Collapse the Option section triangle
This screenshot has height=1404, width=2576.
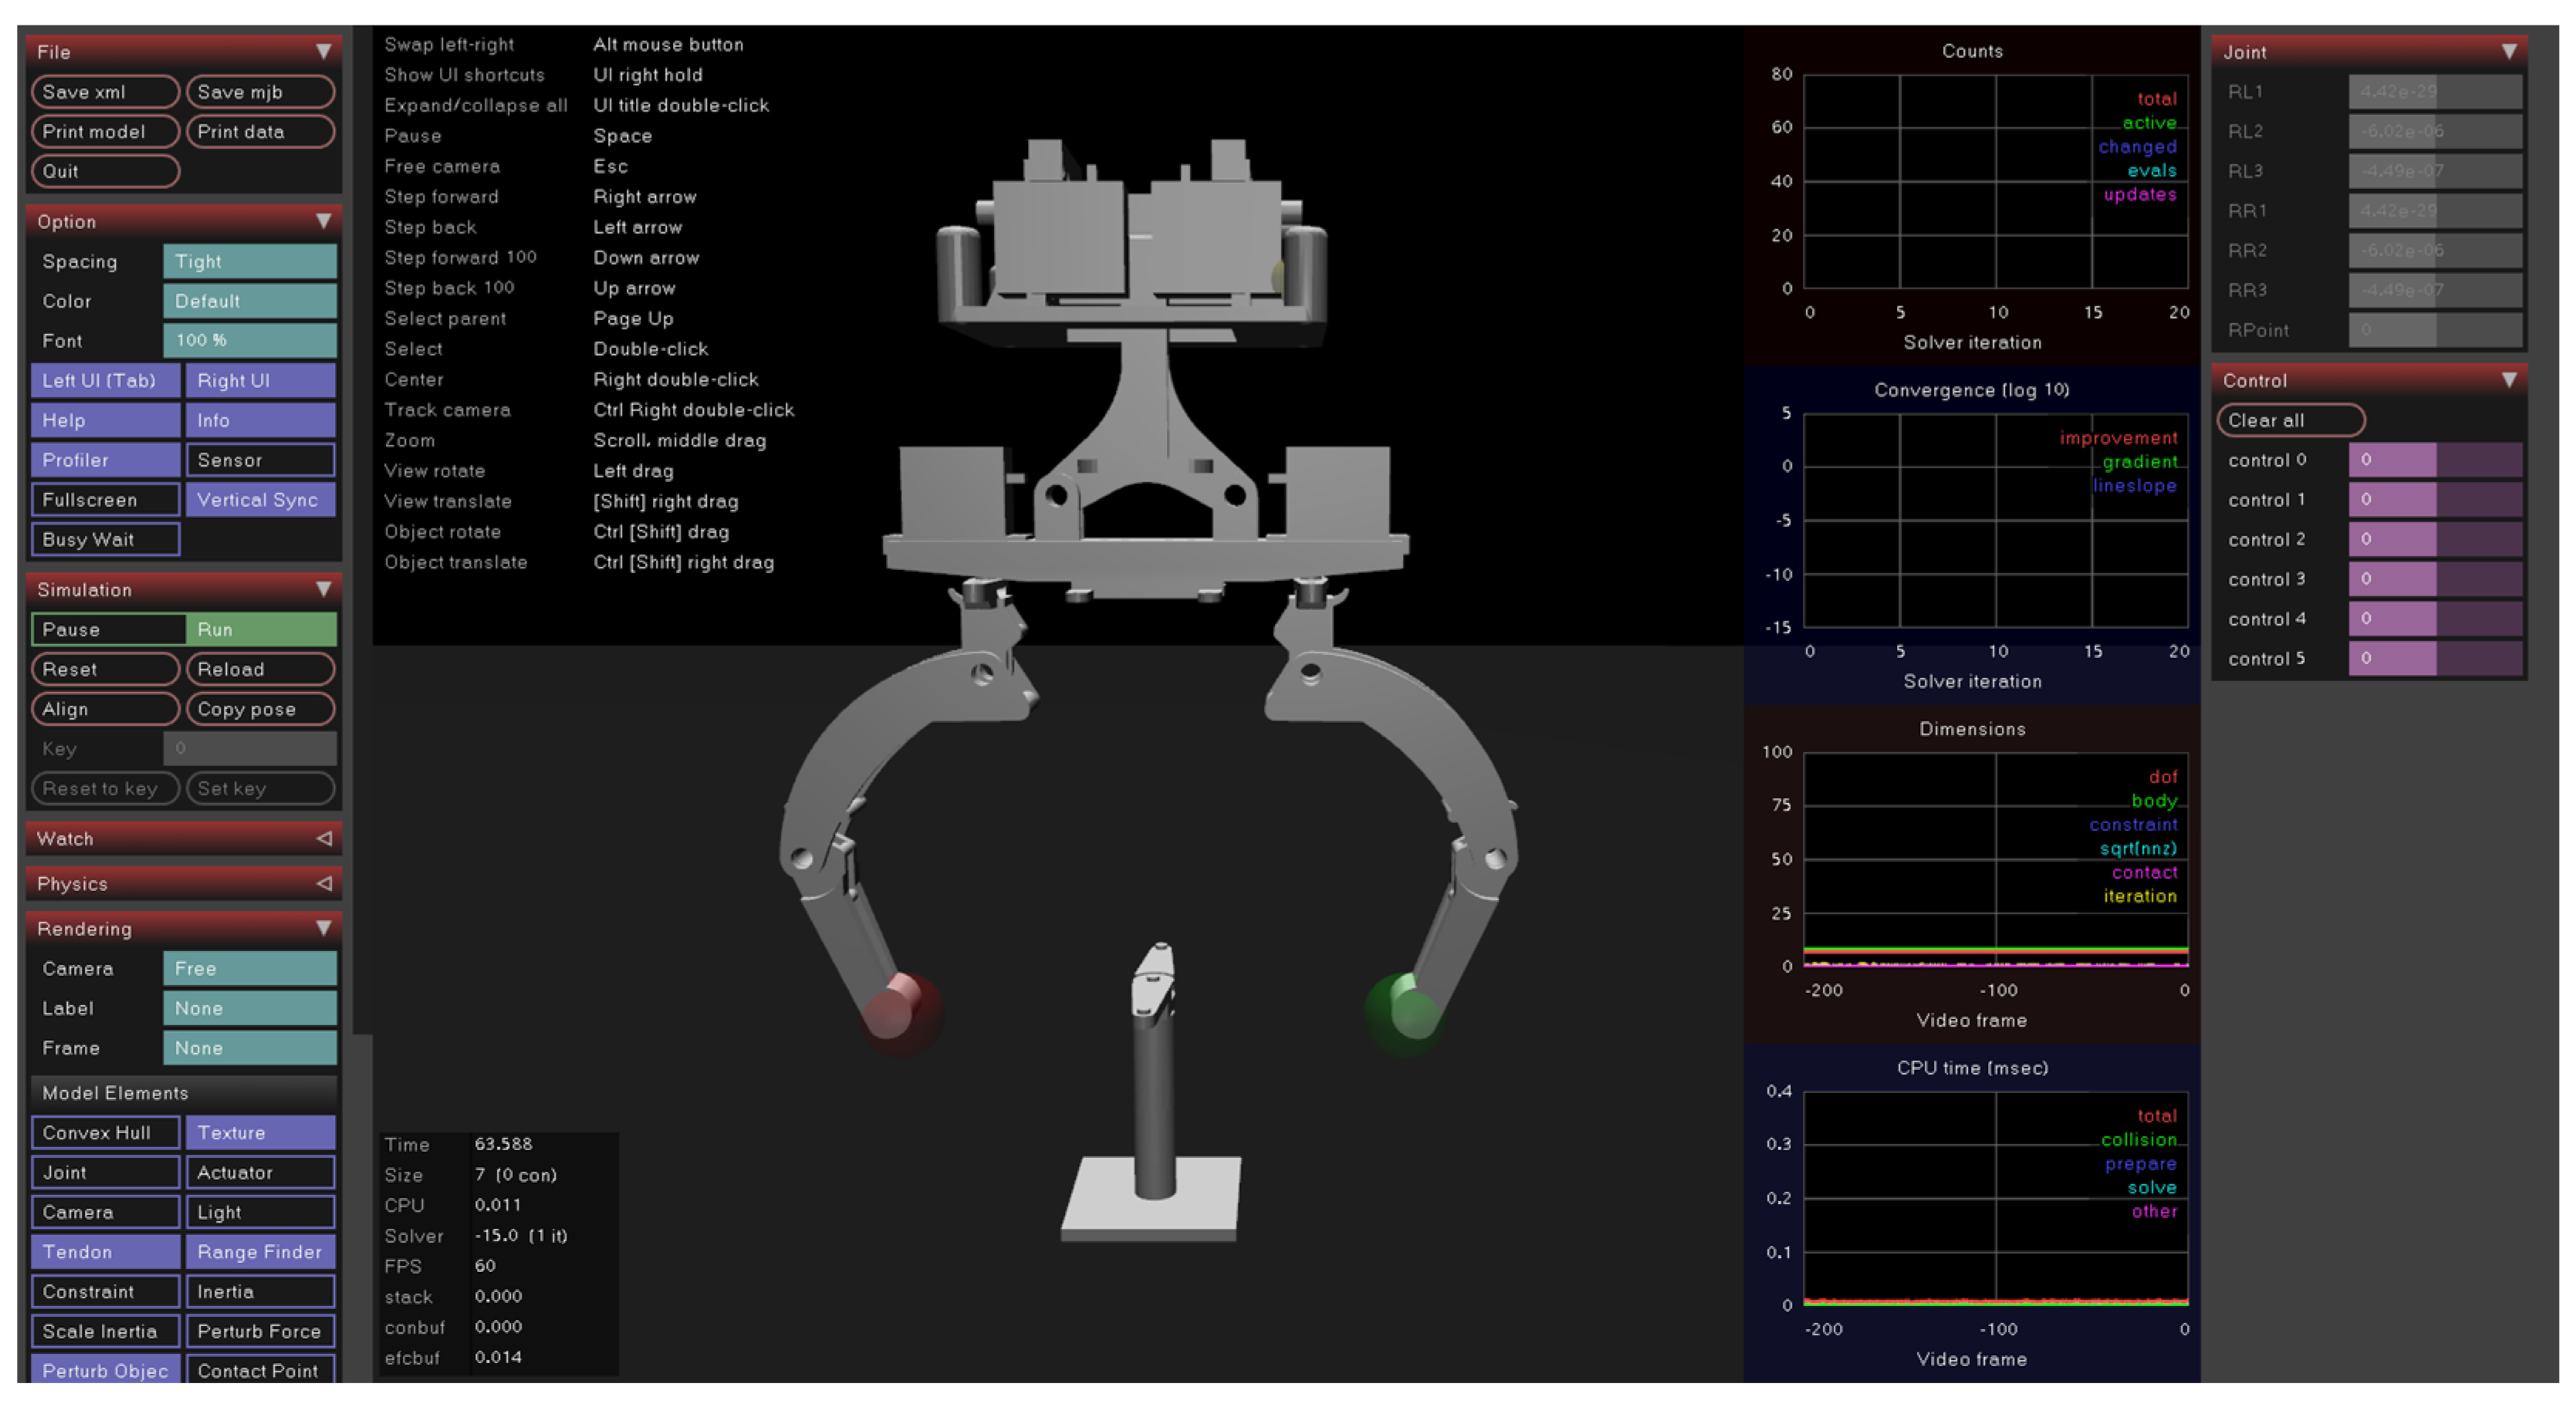coord(323,221)
